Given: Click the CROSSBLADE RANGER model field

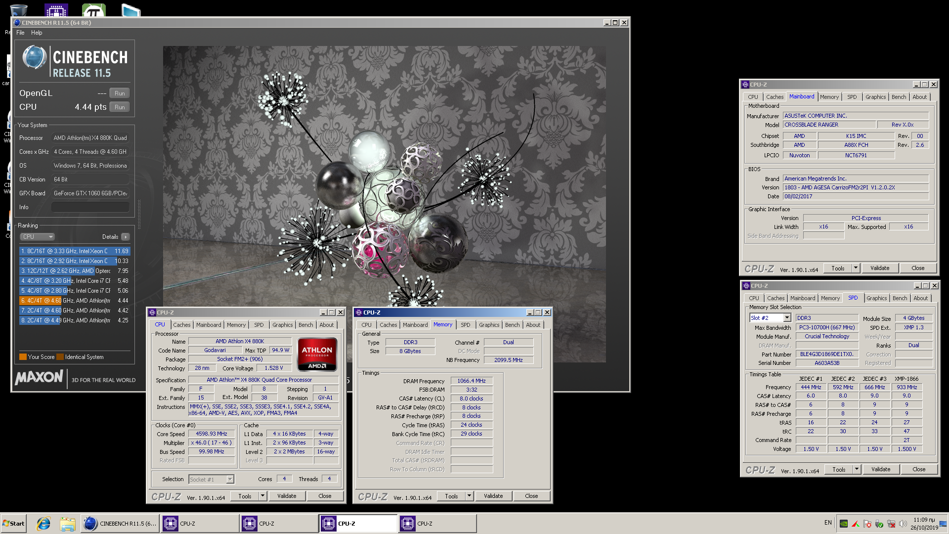Looking at the screenshot, I should [x=829, y=125].
